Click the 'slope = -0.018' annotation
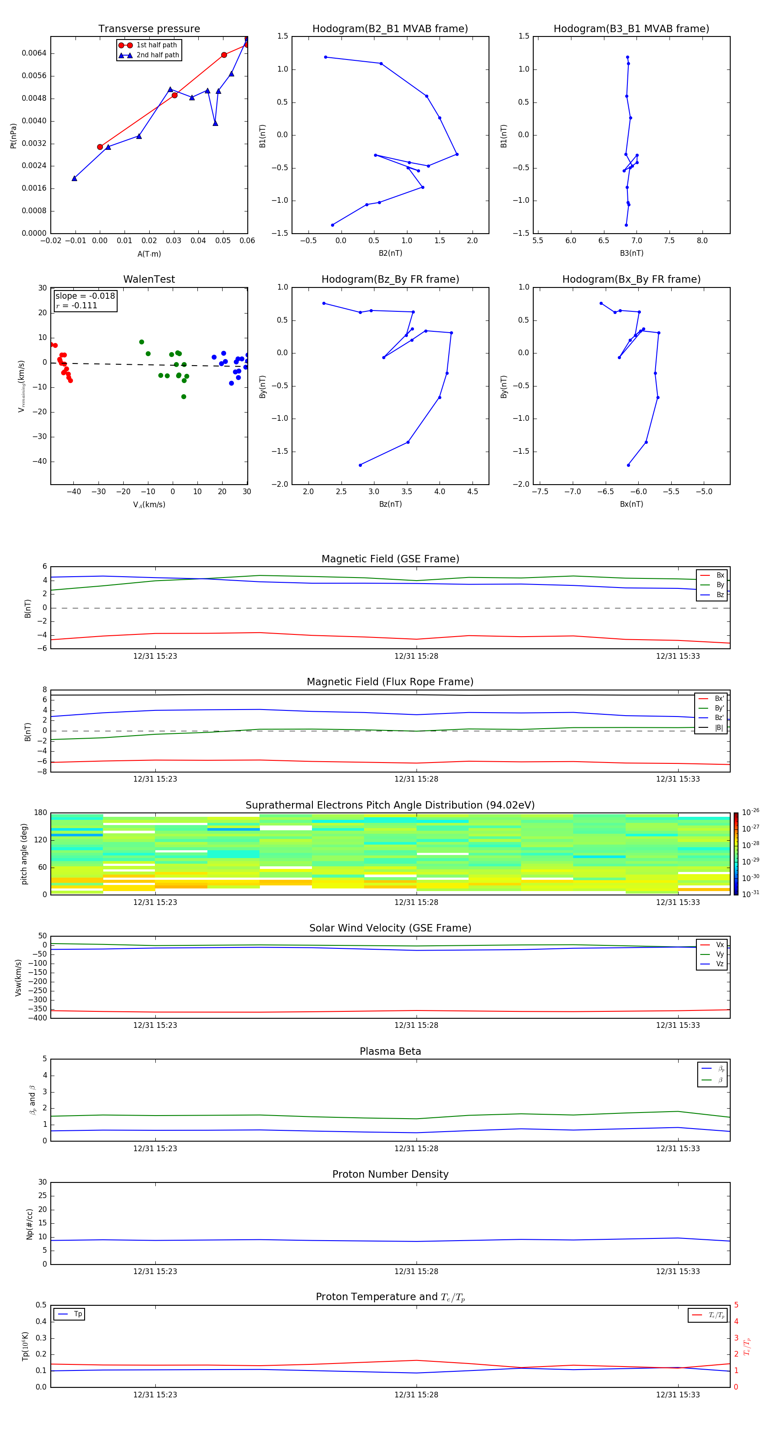The image size is (781, 1433). tap(85, 296)
